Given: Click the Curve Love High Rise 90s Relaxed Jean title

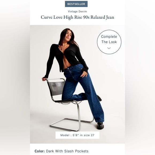Looking at the screenshot, I should [77, 17].
